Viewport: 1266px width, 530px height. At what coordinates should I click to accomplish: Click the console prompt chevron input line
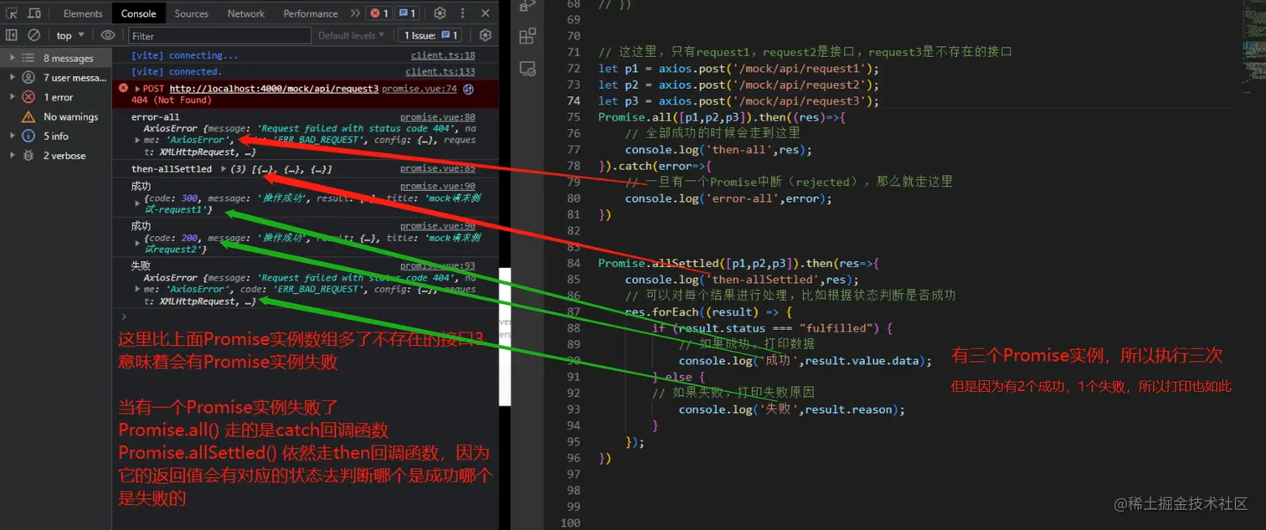306,316
